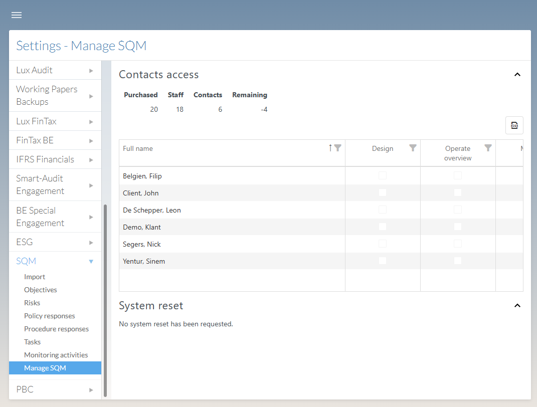Screen dimensions: 537x407
Task: Select ESG in sidebar
Action: click(24, 243)
